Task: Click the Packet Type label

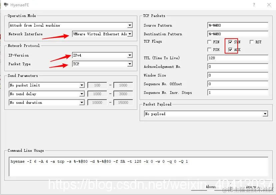Action: [20, 64]
